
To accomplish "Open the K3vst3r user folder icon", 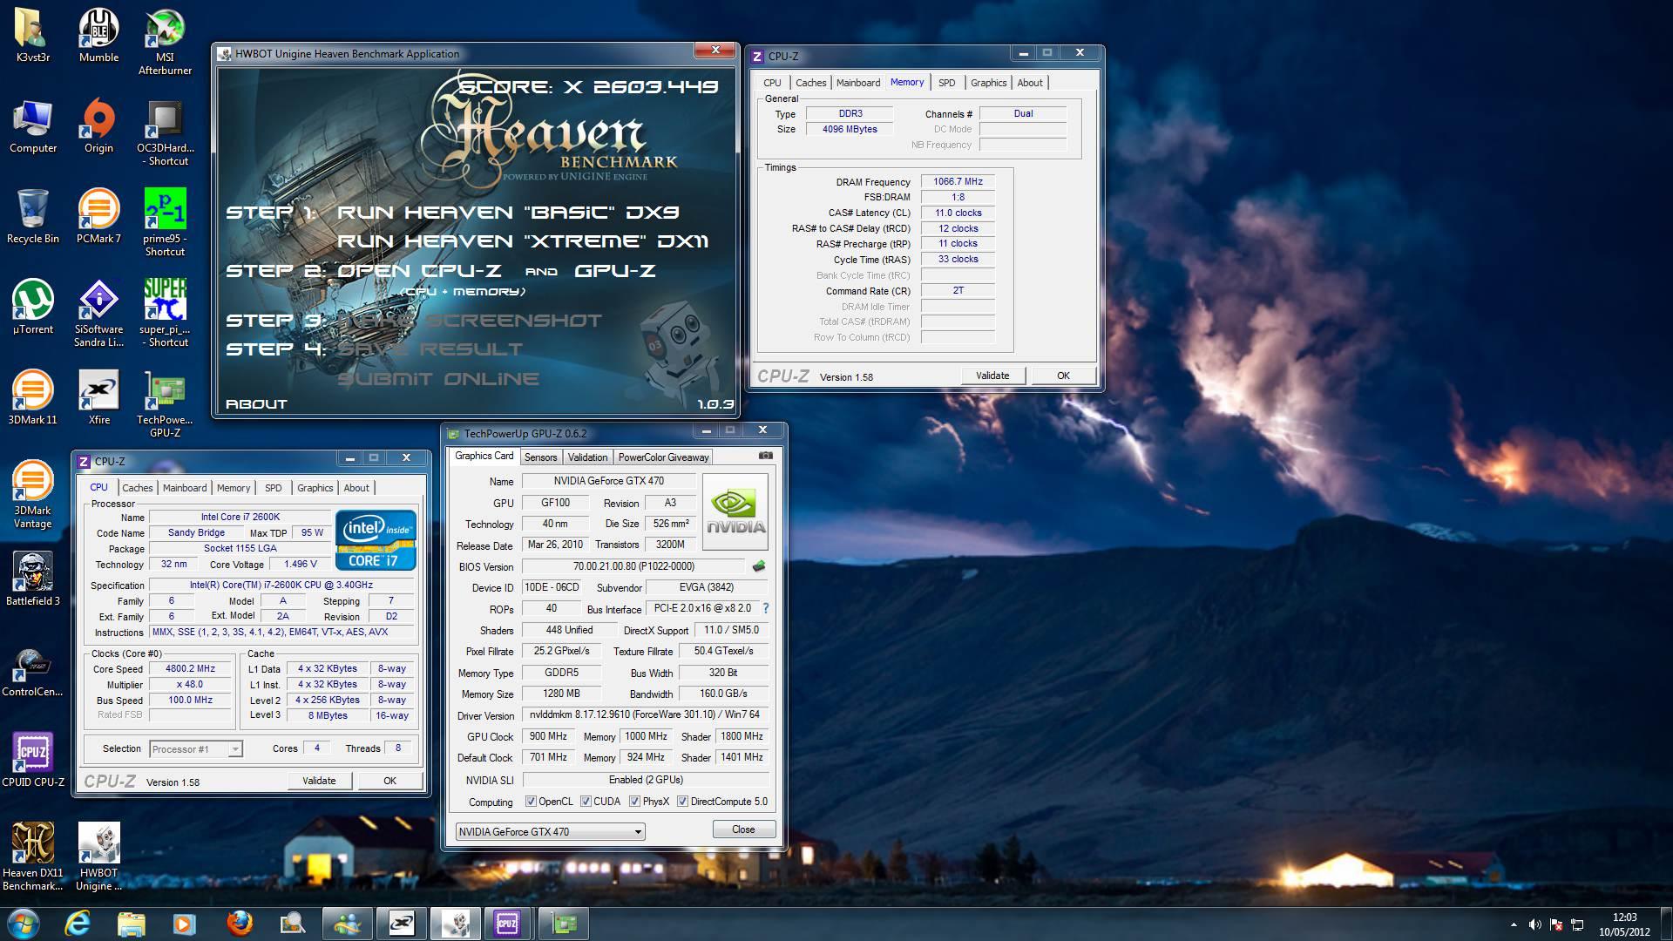I will (33, 37).
